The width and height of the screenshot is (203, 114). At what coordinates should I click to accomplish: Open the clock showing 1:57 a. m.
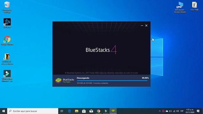(x=190, y=111)
